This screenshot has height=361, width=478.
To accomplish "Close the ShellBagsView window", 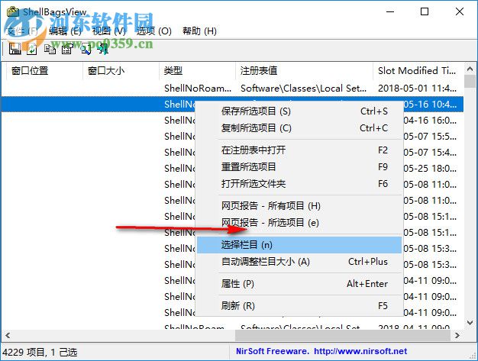I will coord(460,12).
